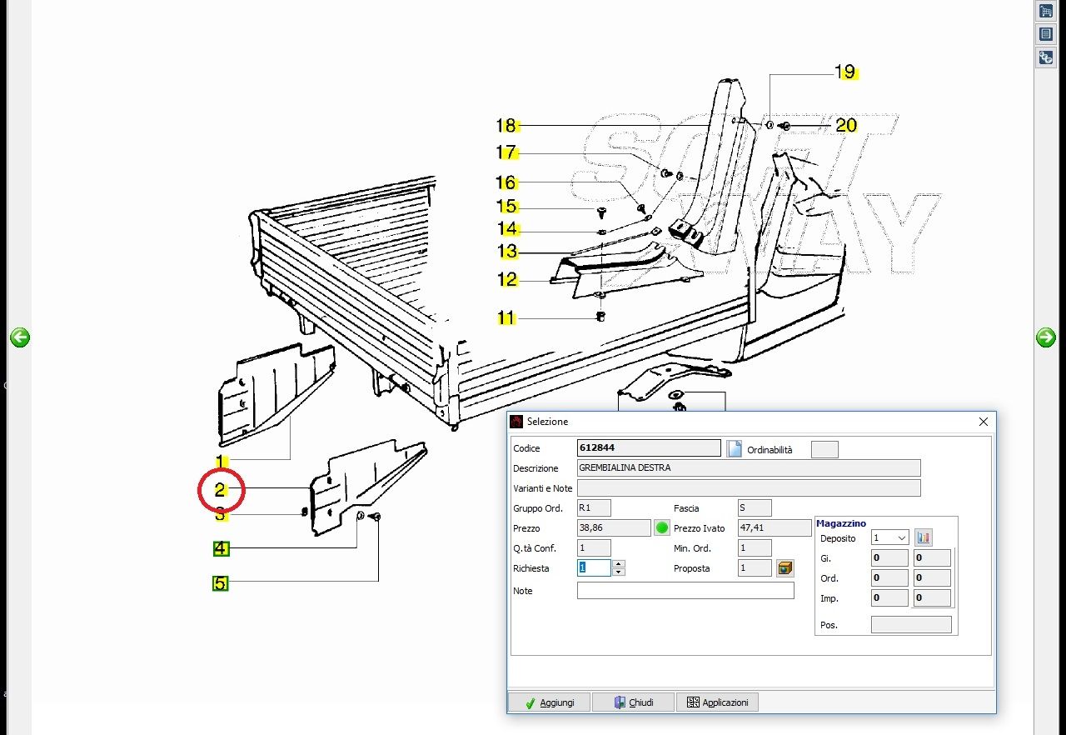
Task: Click the chain link icon
Action: [x=1045, y=57]
